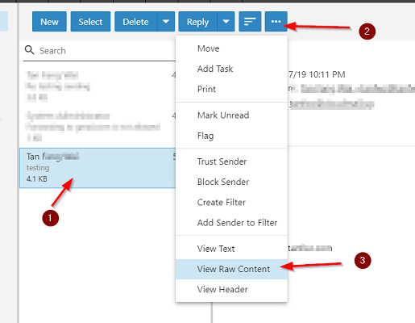
Task: Open the three-dots more actions button
Action: click(x=276, y=22)
